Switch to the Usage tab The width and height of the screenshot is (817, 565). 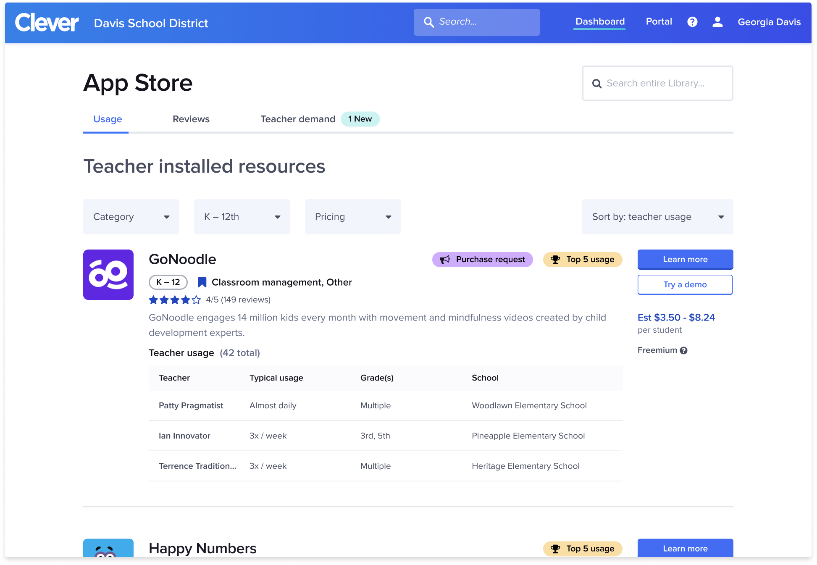point(108,119)
